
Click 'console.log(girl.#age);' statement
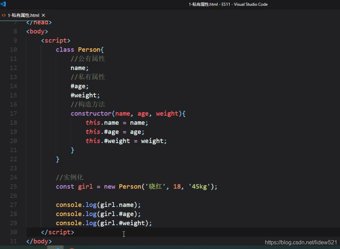[98, 214]
